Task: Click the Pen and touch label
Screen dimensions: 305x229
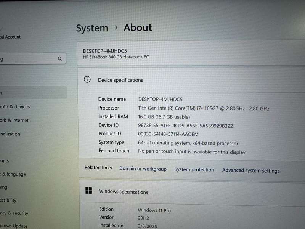Action: pos(114,150)
